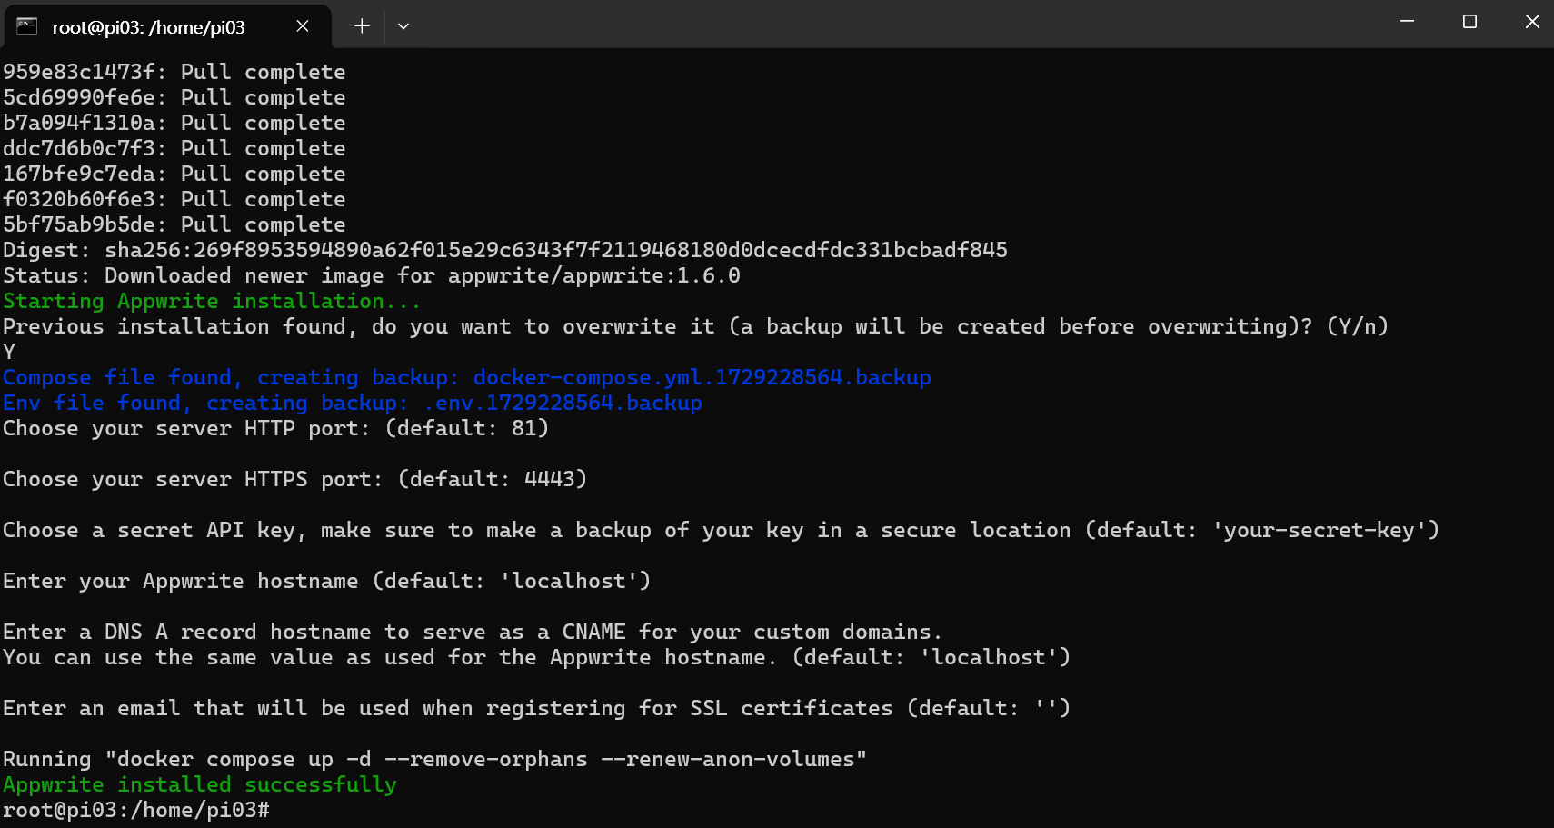Close the root@pi03 terminal tab
Image resolution: width=1554 pixels, height=828 pixels.
tap(303, 26)
